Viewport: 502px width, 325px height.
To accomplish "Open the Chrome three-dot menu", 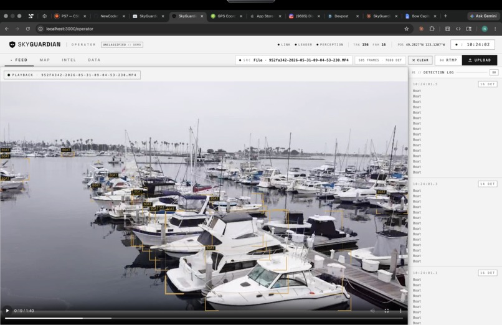I will (495, 29).
